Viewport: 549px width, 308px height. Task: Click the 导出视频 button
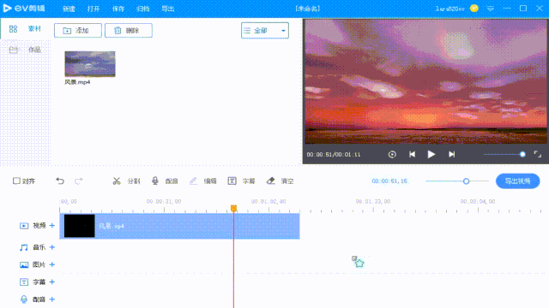click(517, 181)
